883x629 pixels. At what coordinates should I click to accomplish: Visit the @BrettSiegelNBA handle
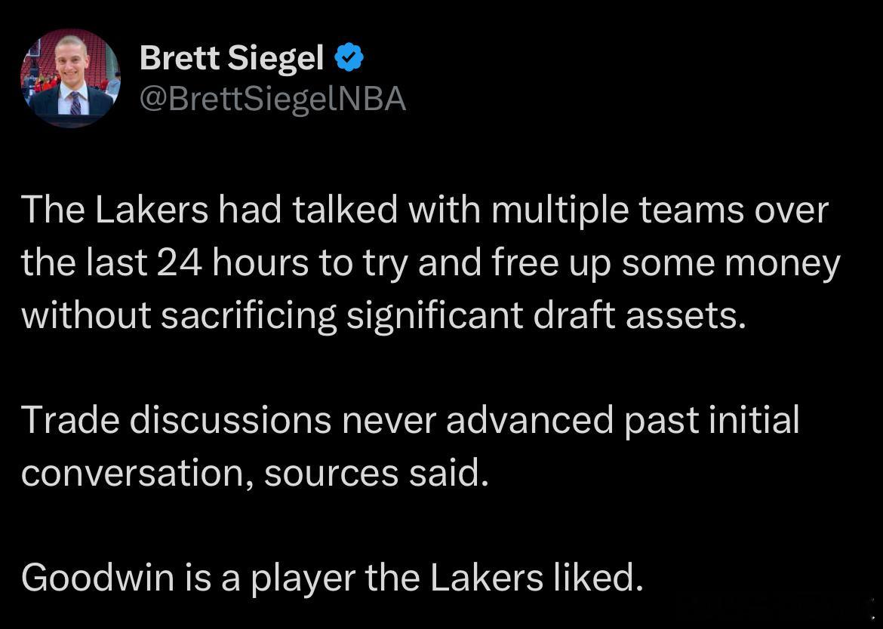tap(272, 100)
